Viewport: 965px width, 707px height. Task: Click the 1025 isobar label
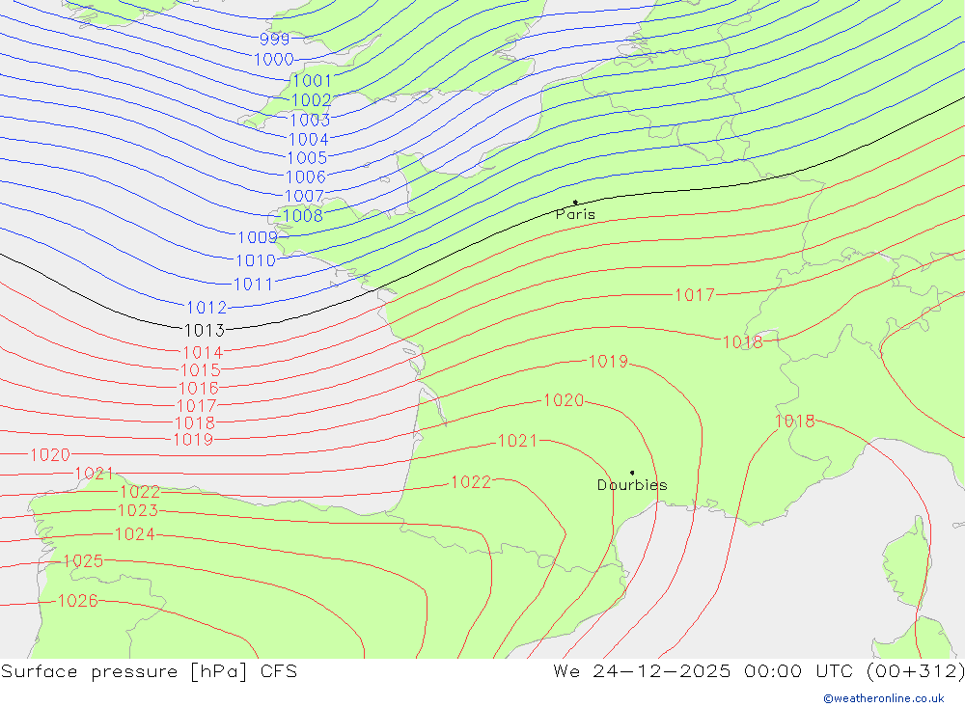tap(83, 561)
